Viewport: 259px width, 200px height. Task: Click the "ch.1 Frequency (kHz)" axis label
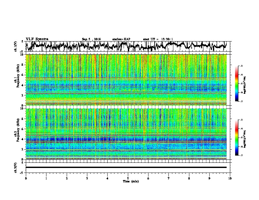click(x=17, y=76)
